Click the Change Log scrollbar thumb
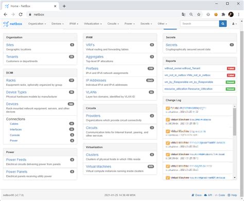Image resolution: width=244 pixels, height=201 pixels. pos(235,122)
